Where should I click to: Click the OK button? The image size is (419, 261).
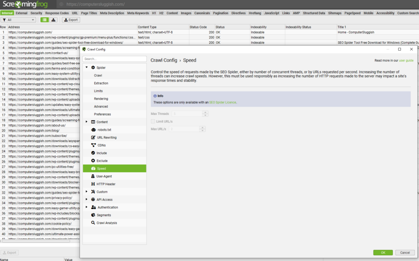[383, 252]
